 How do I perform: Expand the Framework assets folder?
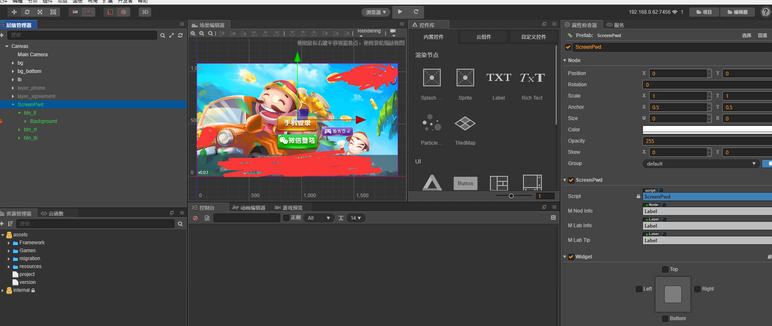[x=8, y=243]
